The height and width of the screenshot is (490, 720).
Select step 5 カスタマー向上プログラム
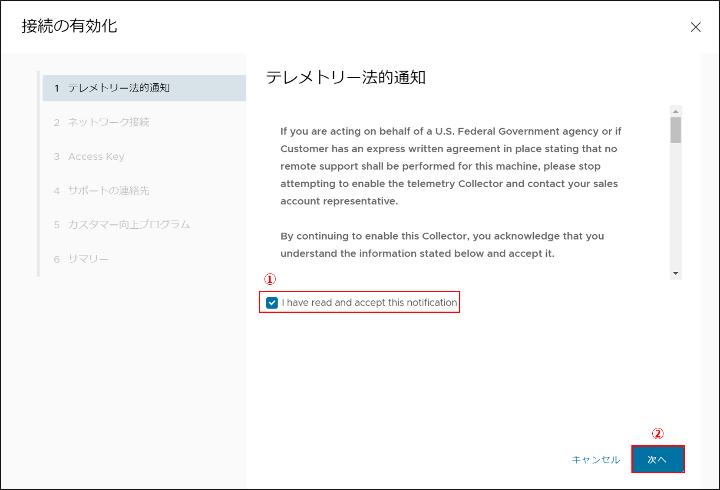(129, 225)
